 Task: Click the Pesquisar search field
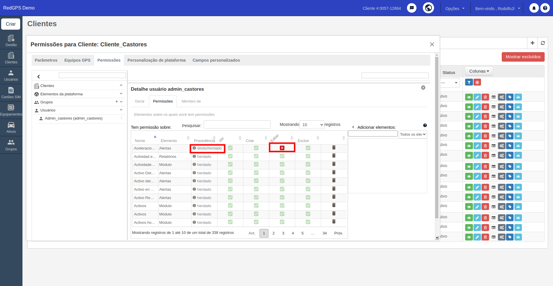(237, 125)
